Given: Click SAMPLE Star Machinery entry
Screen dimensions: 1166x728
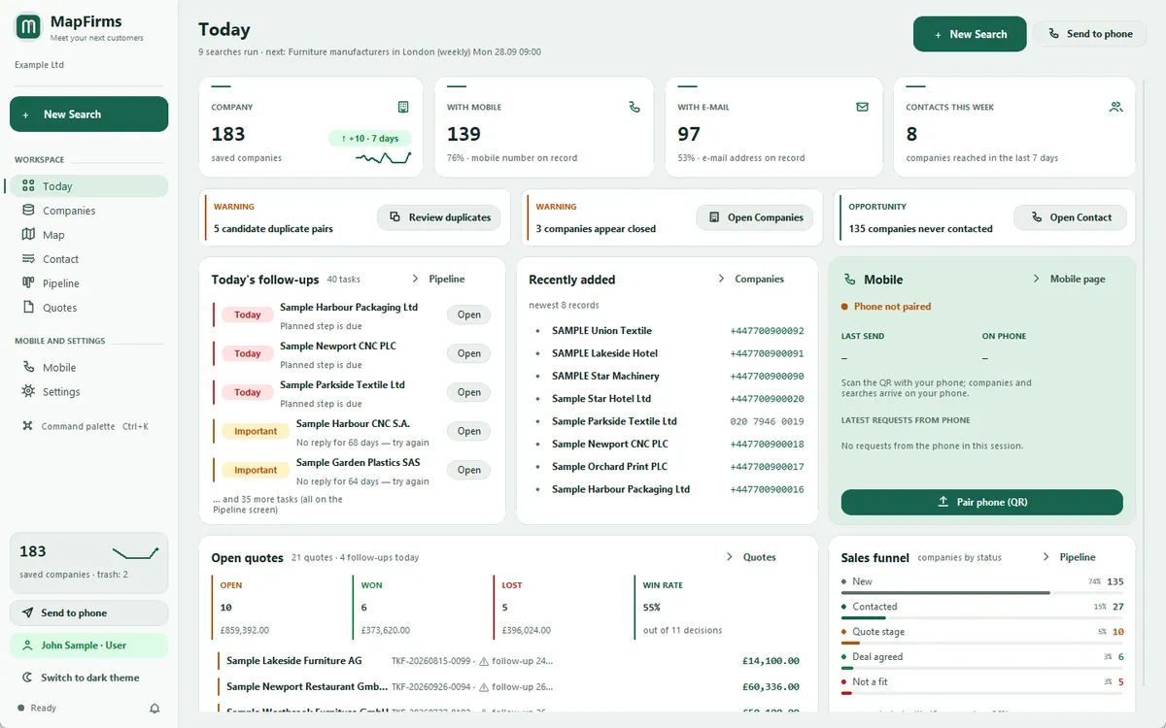Looking at the screenshot, I should [x=605, y=376].
